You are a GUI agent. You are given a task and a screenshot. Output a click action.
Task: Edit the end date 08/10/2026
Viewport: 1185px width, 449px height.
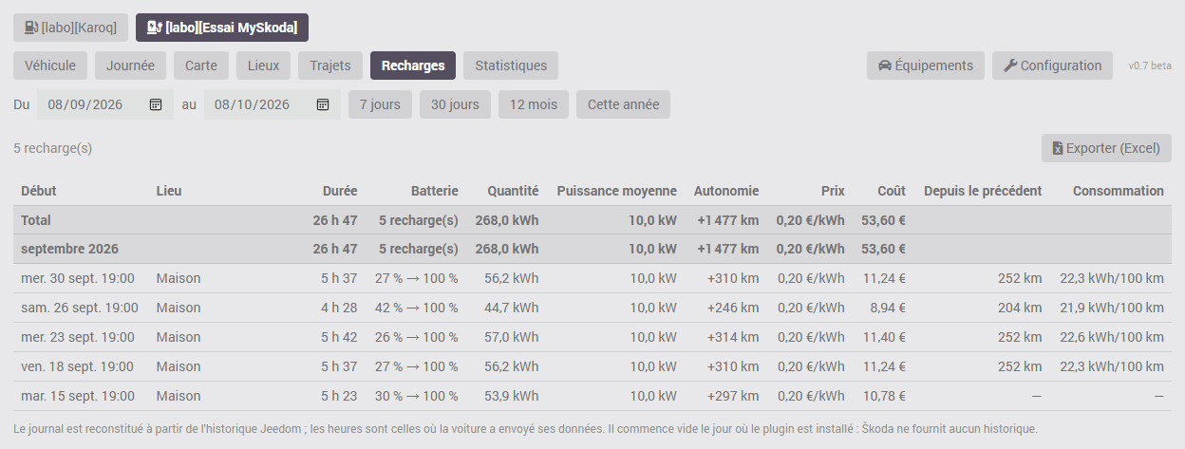[x=272, y=104]
